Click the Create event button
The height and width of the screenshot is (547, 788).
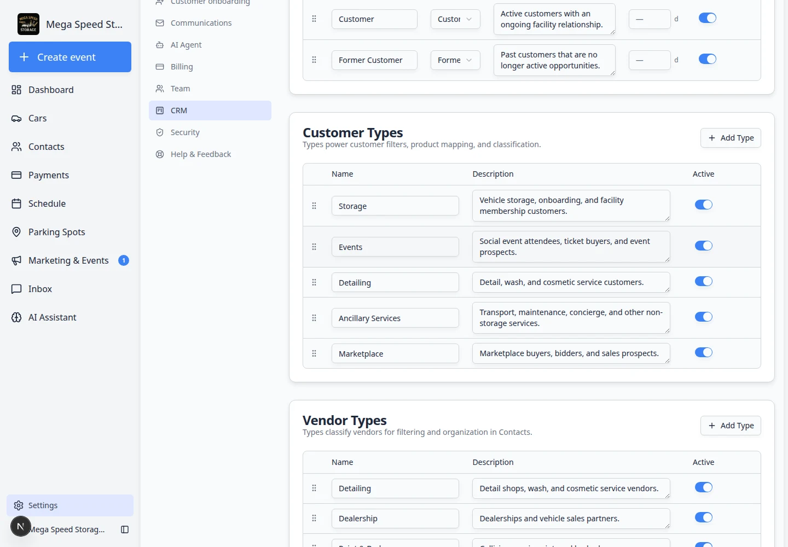pyautogui.click(x=70, y=57)
